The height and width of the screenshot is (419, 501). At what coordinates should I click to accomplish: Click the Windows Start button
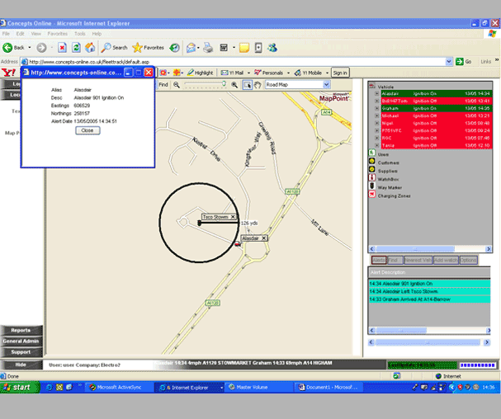17,387
